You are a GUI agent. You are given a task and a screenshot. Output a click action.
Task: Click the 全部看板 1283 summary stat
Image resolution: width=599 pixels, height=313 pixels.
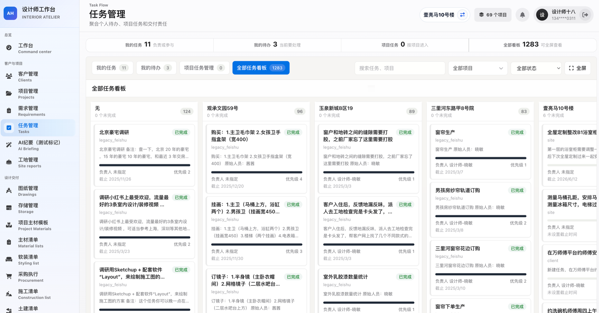point(532,45)
